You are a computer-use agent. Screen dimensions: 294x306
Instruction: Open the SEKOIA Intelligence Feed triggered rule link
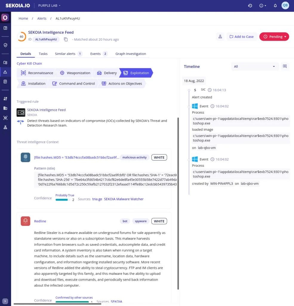(46, 110)
